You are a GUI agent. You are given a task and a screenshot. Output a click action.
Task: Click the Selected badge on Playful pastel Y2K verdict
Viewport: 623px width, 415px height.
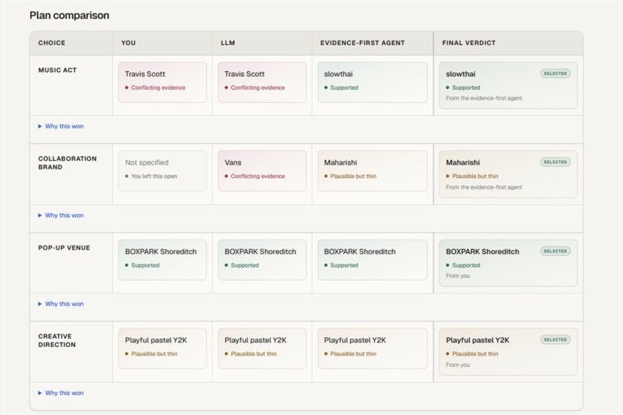click(x=555, y=339)
